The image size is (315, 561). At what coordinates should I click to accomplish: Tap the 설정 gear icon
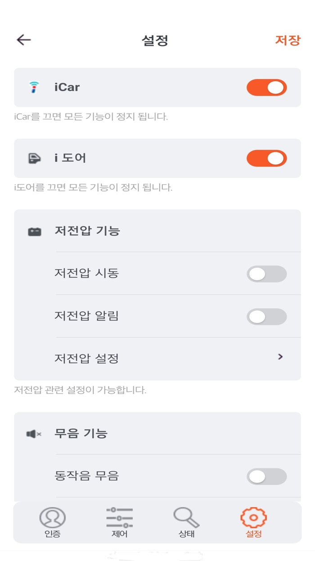tap(253, 518)
